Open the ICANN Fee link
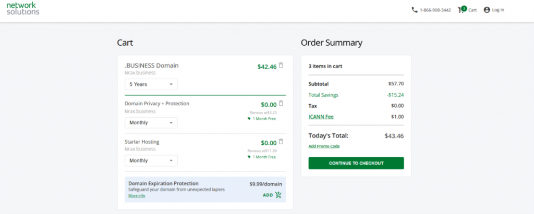The height and width of the screenshot is (214, 534). 321,117
